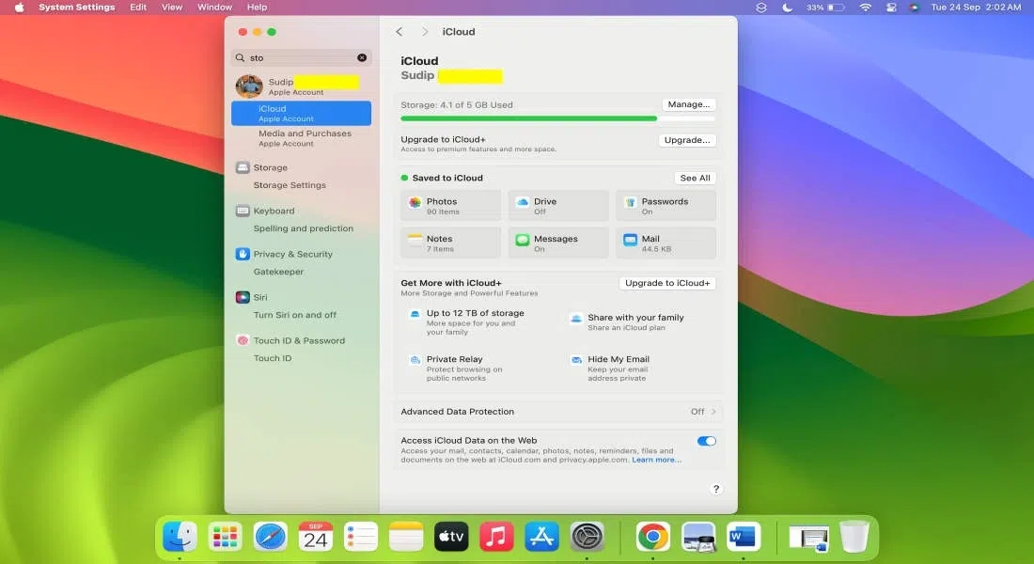Viewport: 1034px width, 564px height.
Task: Select Sudip Apple Account profile
Action: tap(302, 86)
